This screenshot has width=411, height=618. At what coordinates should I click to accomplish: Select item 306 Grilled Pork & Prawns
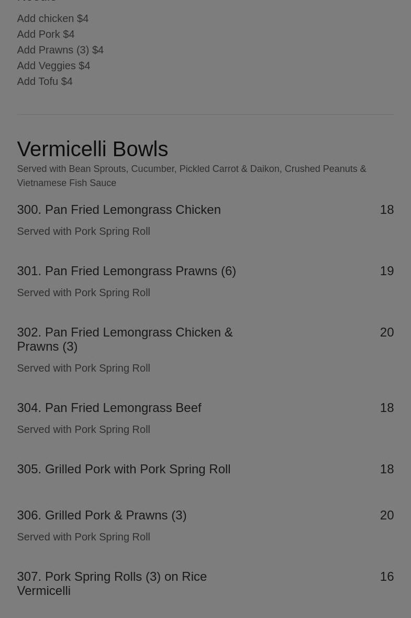point(102,515)
